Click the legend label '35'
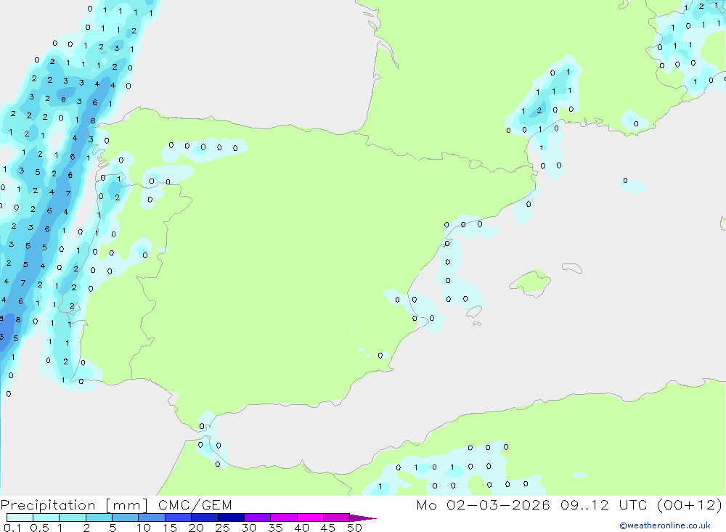The width and height of the screenshot is (726, 532). (x=275, y=528)
